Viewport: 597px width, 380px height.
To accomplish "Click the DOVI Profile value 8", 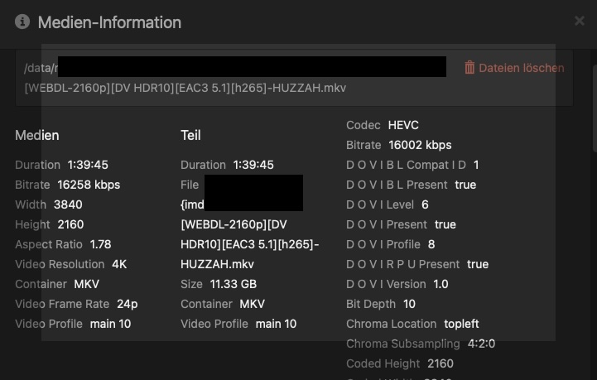I will pyautogui.click(x=431, y=244).
